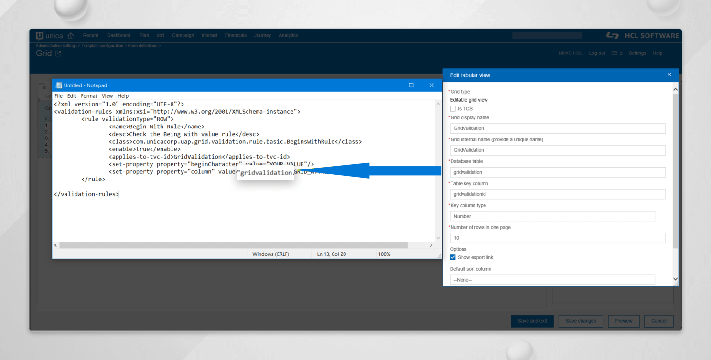The width and height of the screenshot is (711, 360).
Task: Disable the Show export link checkbox
Action: click(x=452, y=257)
